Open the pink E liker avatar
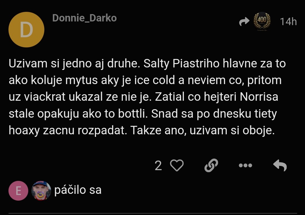 coord(18,191)
